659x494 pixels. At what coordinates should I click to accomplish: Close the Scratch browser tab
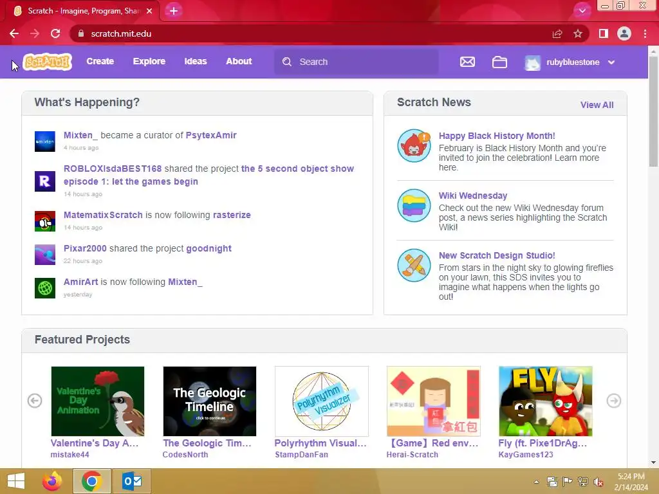pyautogui.click(x=149, y=11)
